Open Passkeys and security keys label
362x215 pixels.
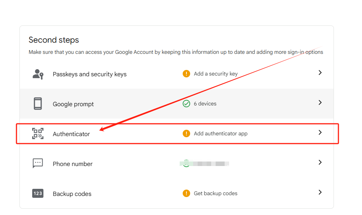[89, 74]
